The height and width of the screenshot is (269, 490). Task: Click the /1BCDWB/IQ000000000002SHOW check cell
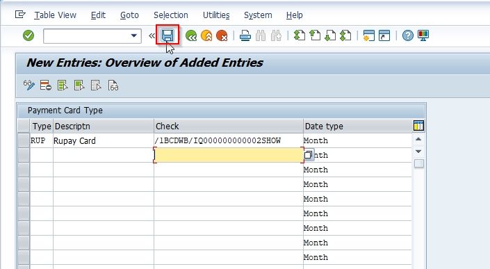coord(229,140)
